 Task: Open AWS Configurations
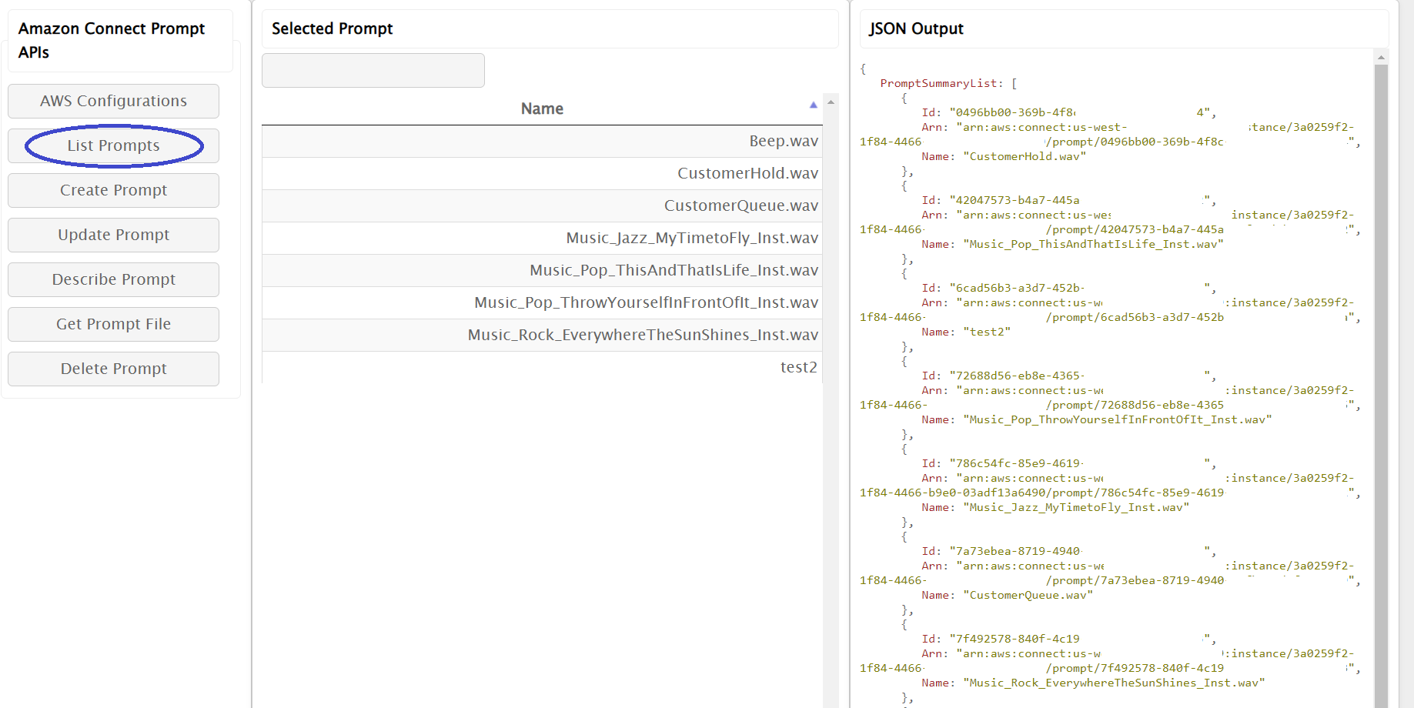tap(113, 101)
